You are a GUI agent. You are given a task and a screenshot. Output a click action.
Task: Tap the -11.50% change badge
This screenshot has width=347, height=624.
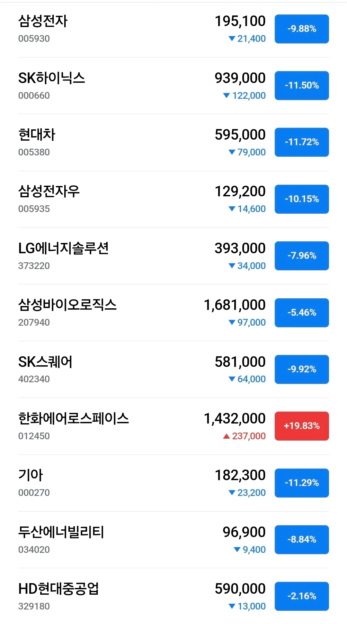point(302,86)
